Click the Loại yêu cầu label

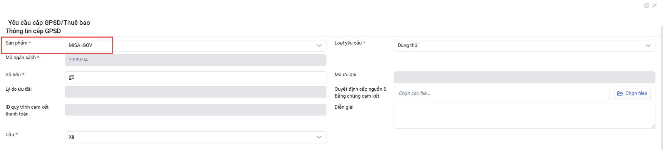[348, 43]
